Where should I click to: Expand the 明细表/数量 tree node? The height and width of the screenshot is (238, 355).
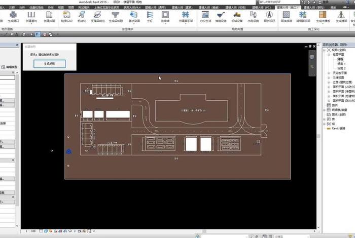coord(324,110)
